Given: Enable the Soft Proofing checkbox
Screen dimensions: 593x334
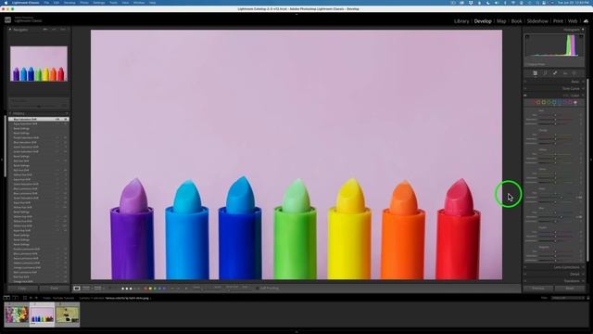Looking at the screenshot, I should click(x=258, y=289).
